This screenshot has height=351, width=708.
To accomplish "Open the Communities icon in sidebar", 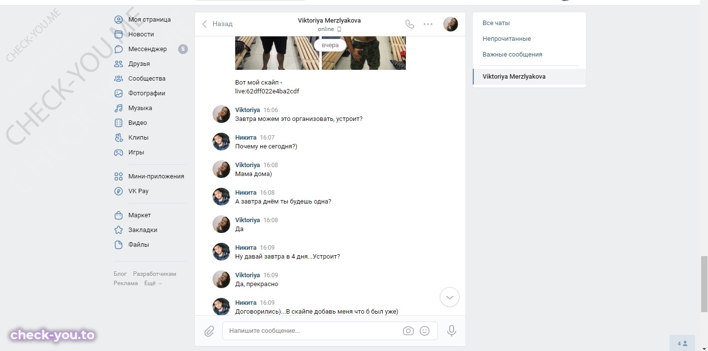I will [x=119, y=79].
